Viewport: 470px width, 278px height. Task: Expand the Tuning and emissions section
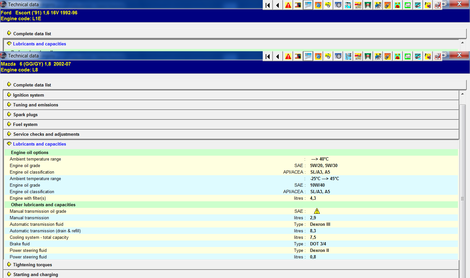point(36,105)
